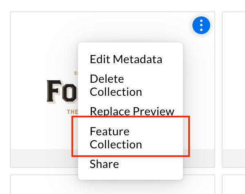Open the collection card below the menu
The height and width of the screenshot is (194, 245).
41,185
